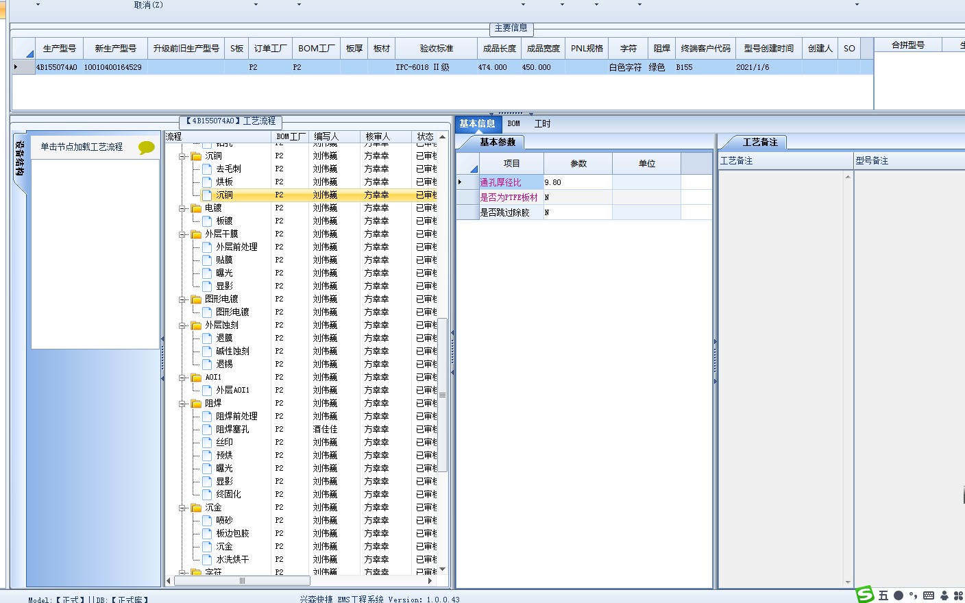Click the 终端客户代码 column header

tap(705, 48)
